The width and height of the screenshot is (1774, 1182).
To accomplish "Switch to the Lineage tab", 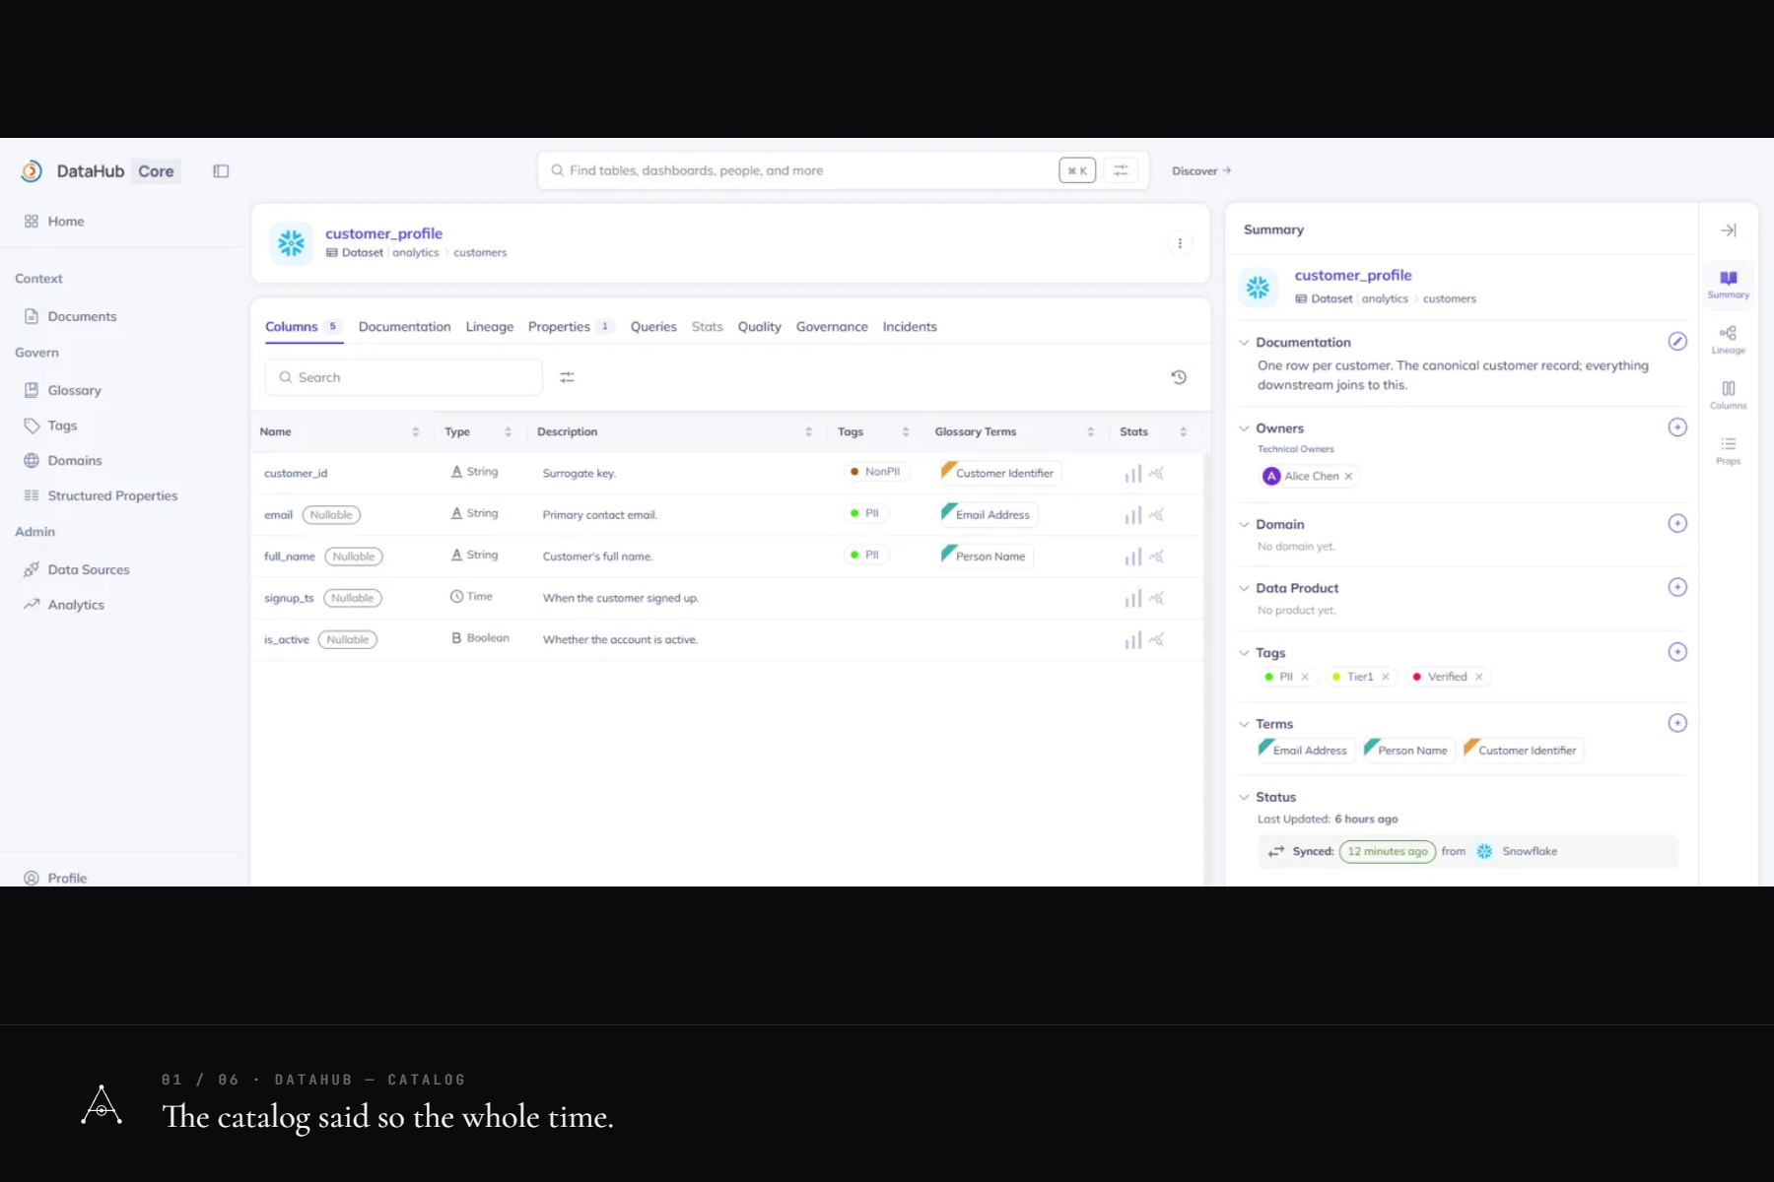I will 490,327.
